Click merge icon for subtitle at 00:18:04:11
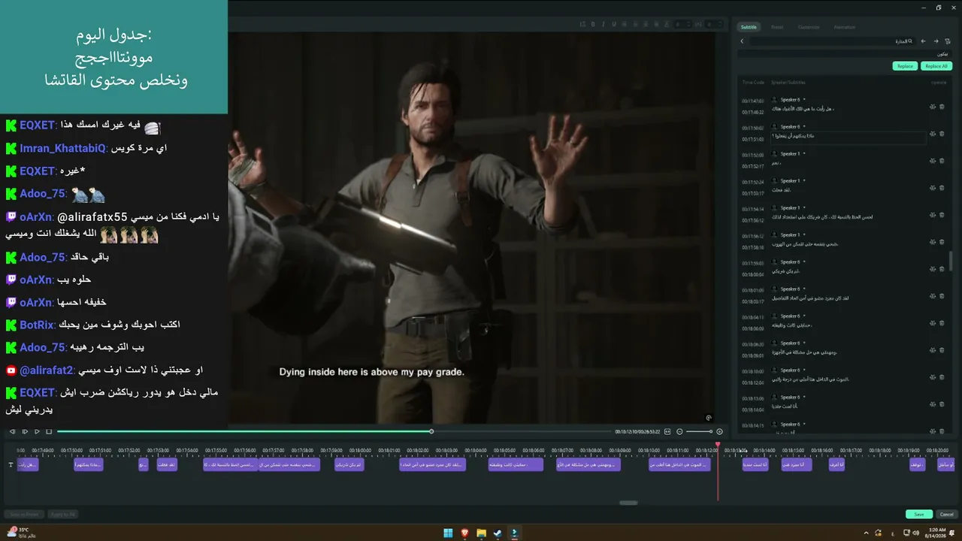Image resolution: width=962 pixels, height=541 pixels. (933, 323)
